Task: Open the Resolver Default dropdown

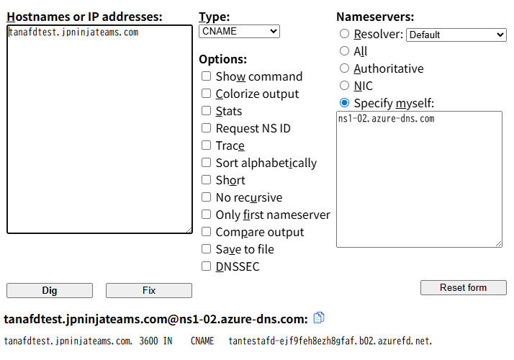Action: tap(456, 35)
